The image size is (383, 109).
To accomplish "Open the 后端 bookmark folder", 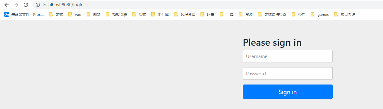I will tap(139, 14).
